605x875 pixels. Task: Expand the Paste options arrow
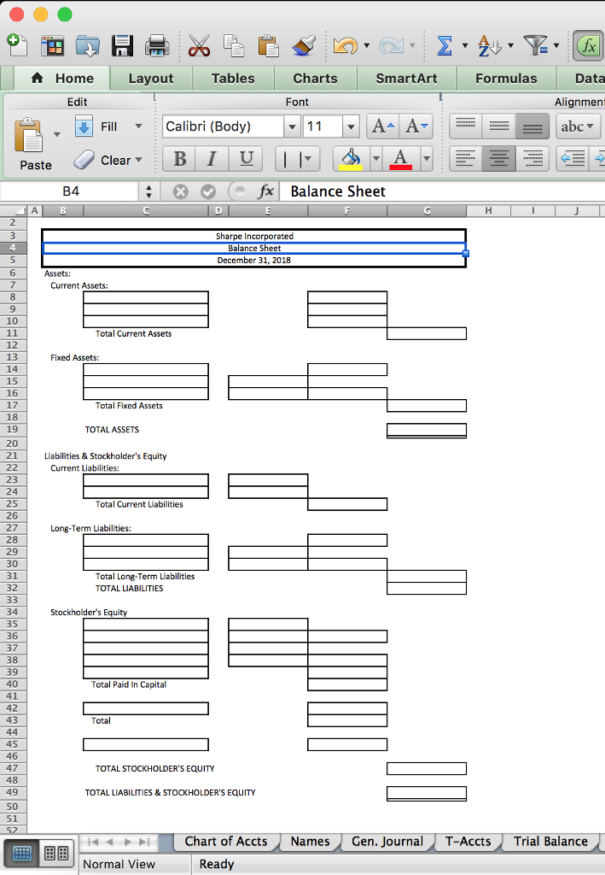[57, 134]
